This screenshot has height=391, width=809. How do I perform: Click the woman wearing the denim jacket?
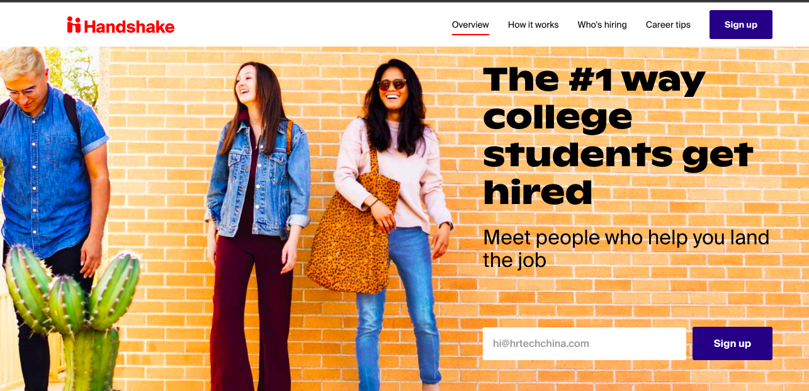(x=258, y=220)
